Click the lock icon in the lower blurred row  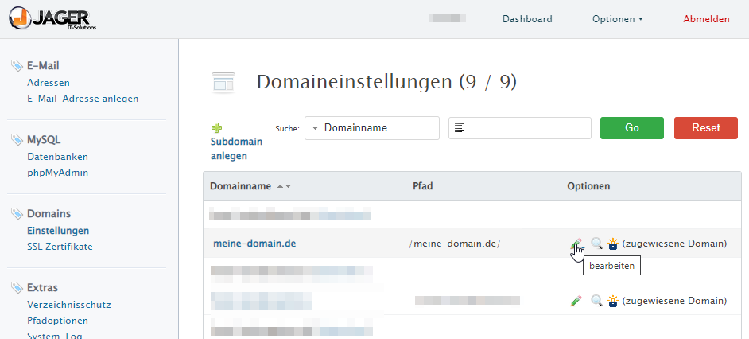613,301
